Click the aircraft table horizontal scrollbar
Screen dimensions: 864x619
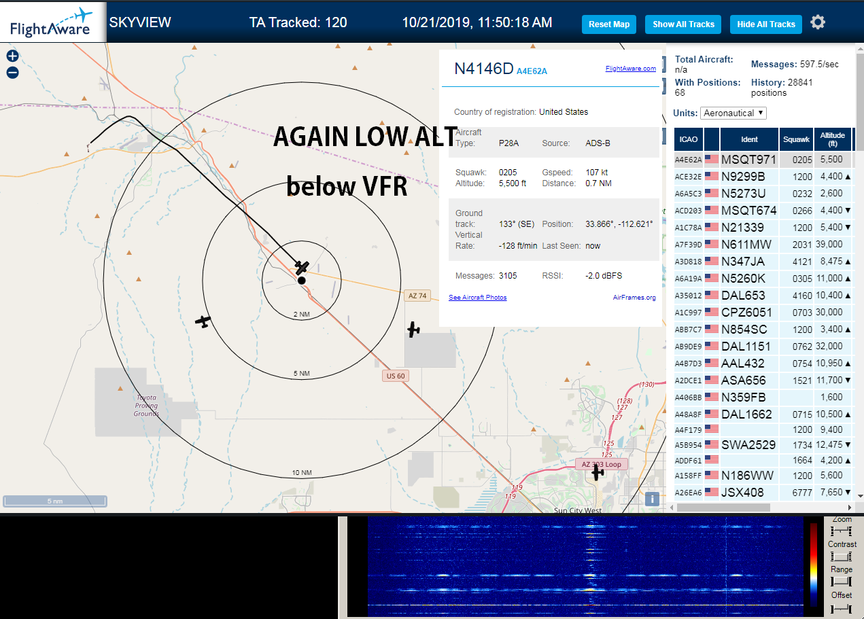pyautogui.click(x=722, y=507)
